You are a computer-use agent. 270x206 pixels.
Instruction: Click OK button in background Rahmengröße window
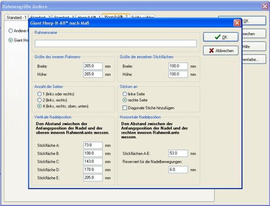click(254, 21)
